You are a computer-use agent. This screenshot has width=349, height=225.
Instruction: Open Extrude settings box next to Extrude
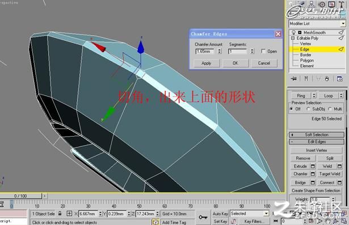pos(313,166)
